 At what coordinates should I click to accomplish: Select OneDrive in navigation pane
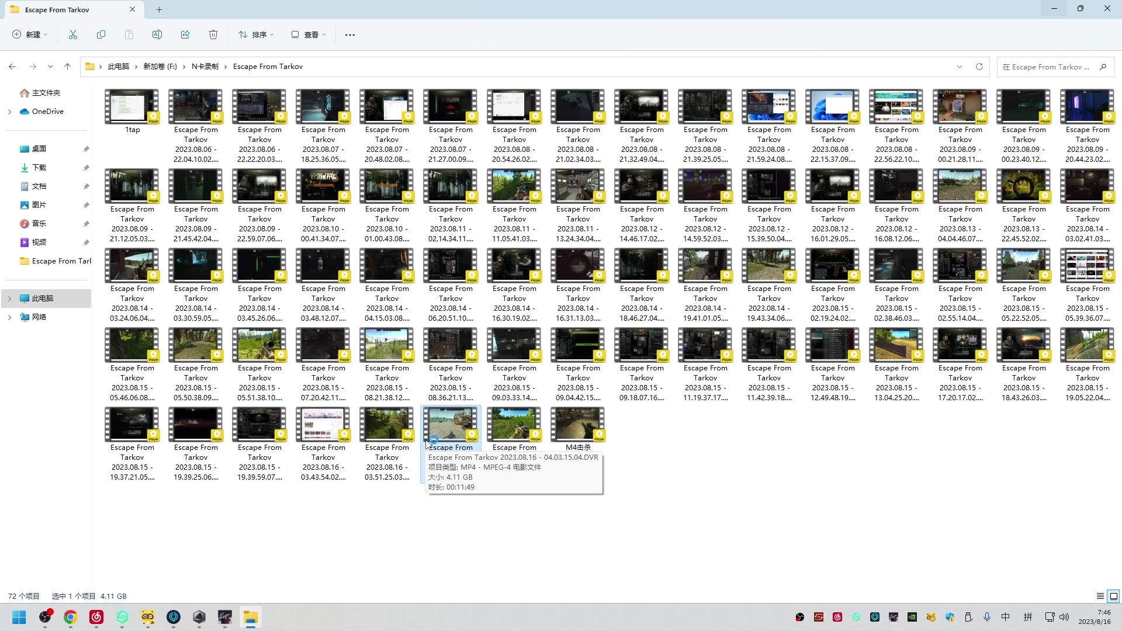pyautogui.click(x=48, y=112)
